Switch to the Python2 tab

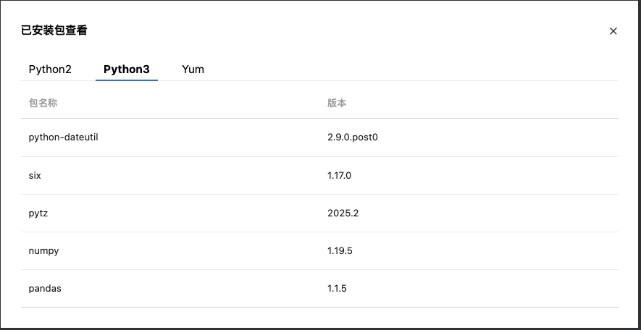coord(50,69)
